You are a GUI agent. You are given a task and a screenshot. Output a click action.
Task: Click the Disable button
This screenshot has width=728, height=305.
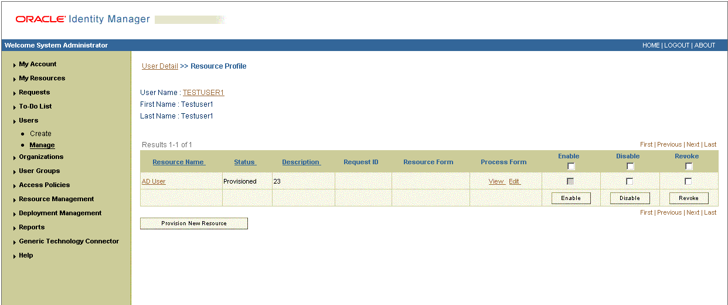[630, 198]
